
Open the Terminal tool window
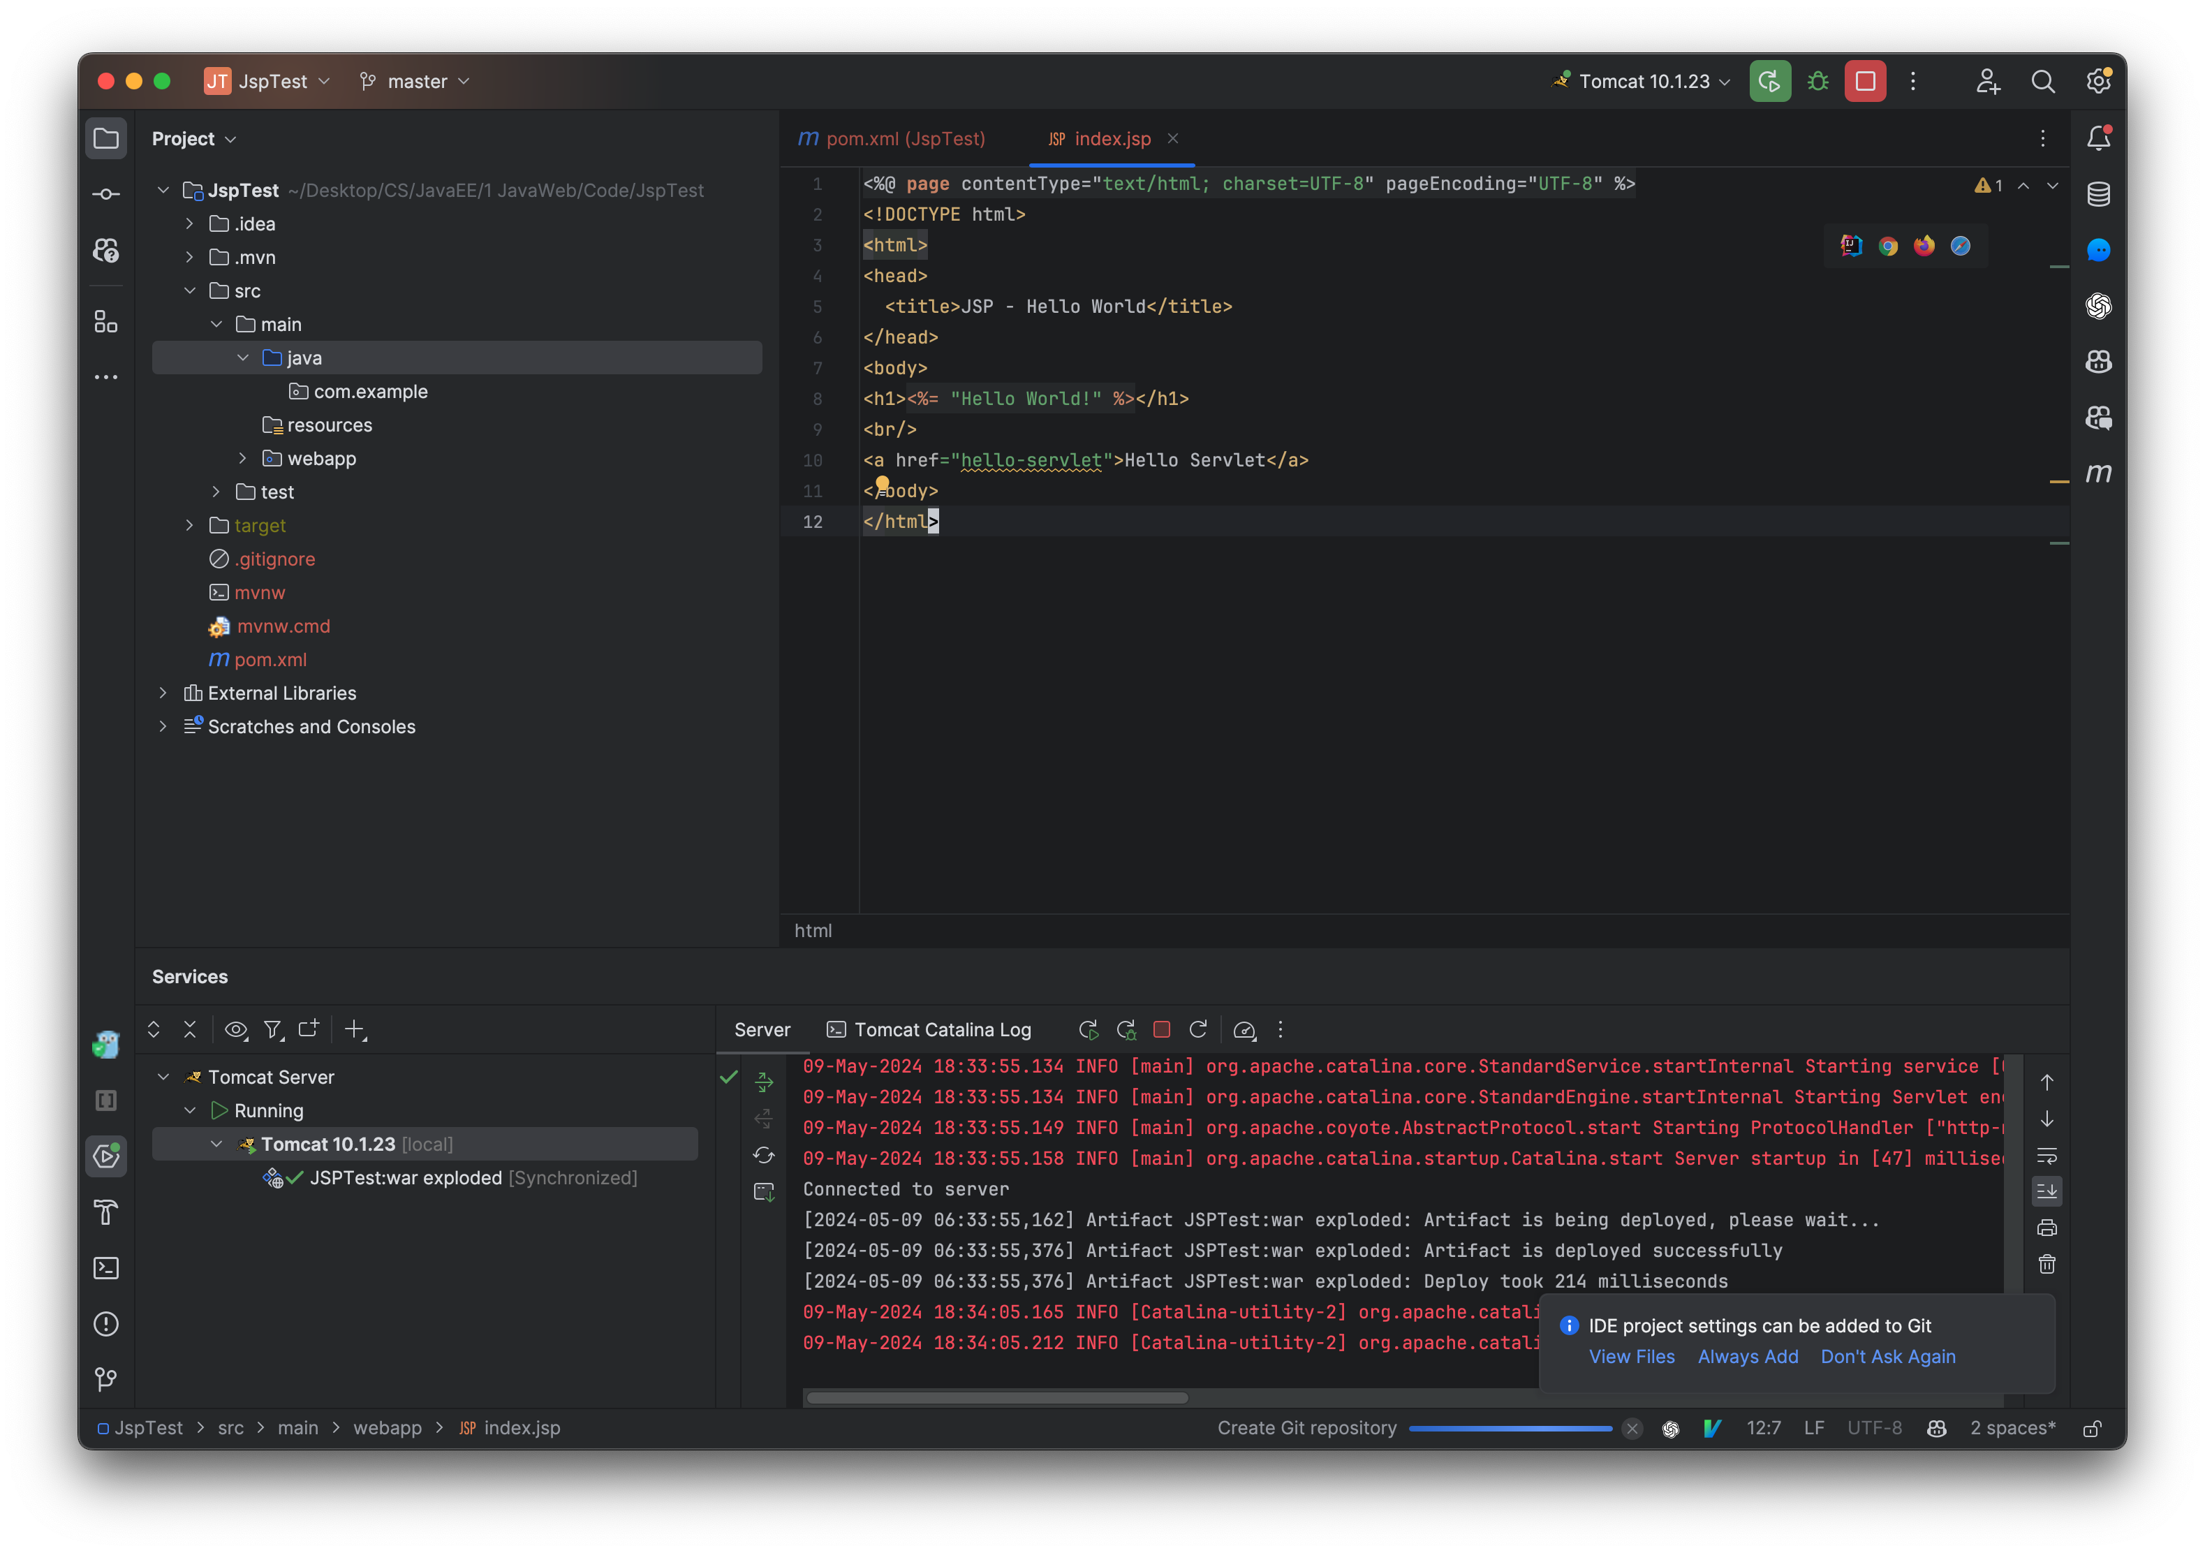pyautogui.click(x=105, y=1268)
